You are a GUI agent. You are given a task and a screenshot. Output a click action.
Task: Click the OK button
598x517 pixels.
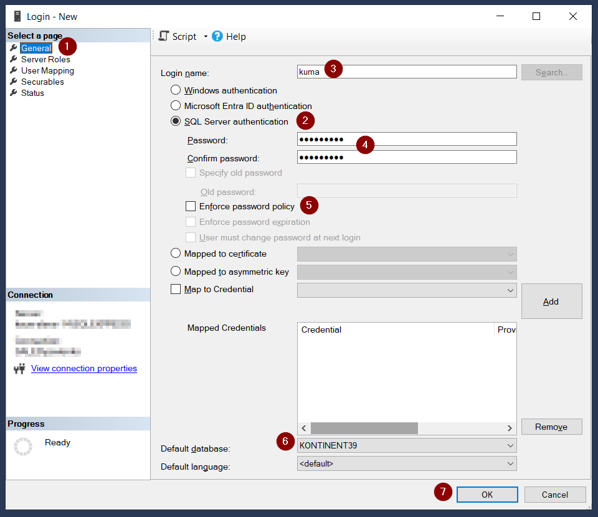(x=486, y=495)
